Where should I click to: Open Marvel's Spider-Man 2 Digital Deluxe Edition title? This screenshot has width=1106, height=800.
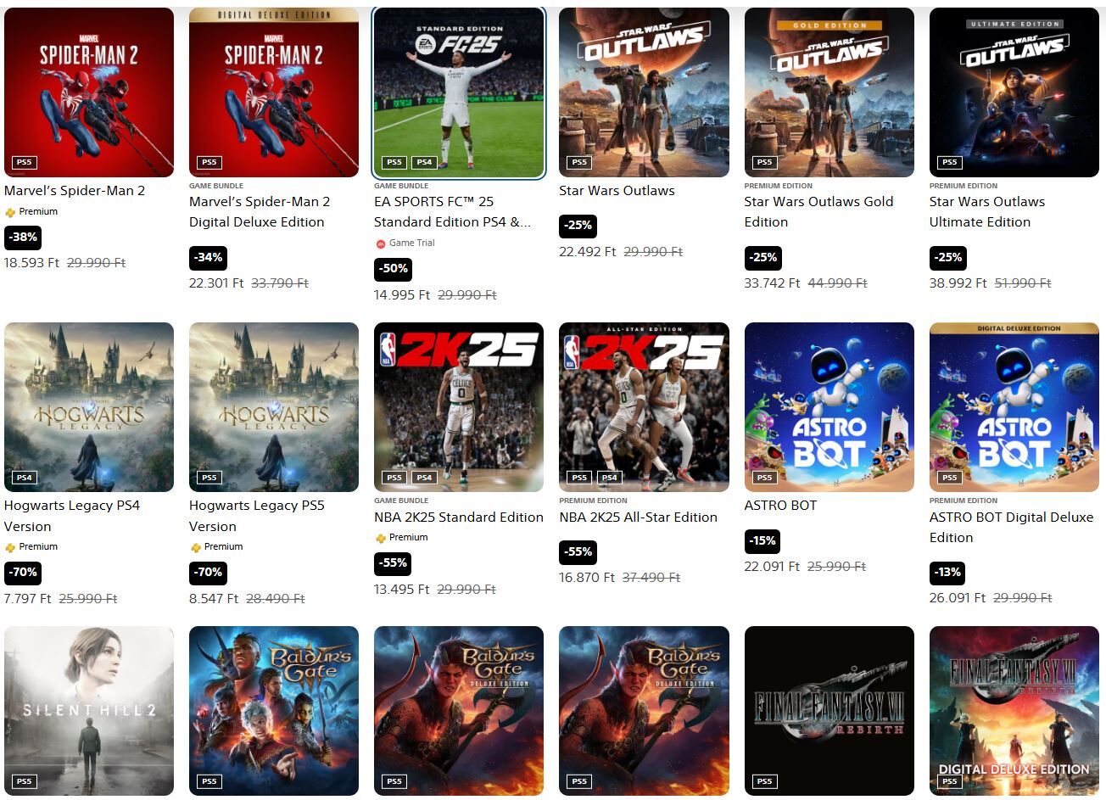[260, 212]
